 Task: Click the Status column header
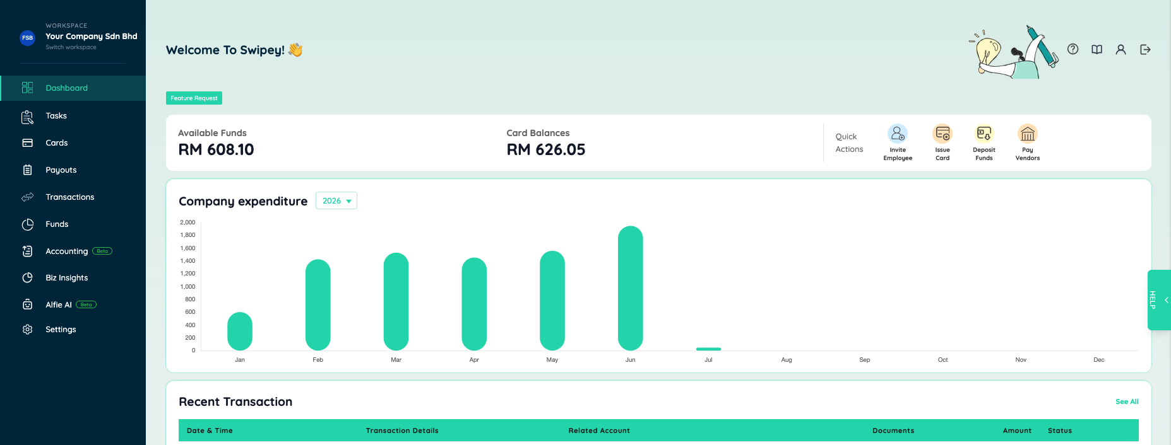pos(1060,431)
